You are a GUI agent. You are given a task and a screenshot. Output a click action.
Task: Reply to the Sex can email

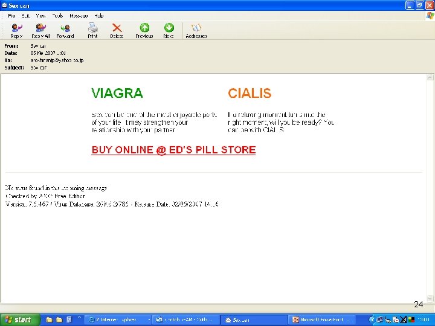pyautogui.click(x=16, y=31)
